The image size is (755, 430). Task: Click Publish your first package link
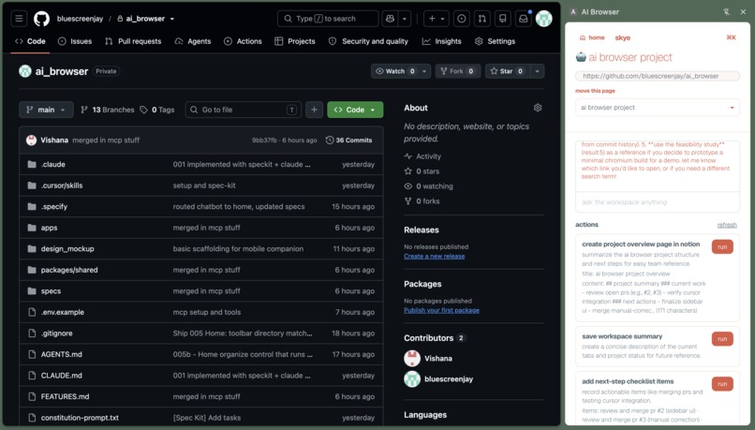pos(441,311)
